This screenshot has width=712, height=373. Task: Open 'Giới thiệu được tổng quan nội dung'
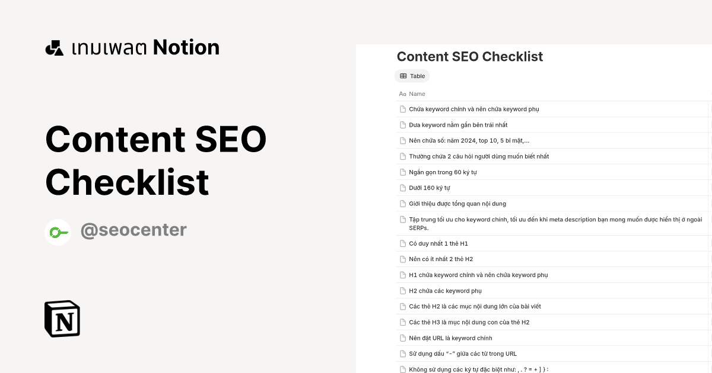pos(456,204)
